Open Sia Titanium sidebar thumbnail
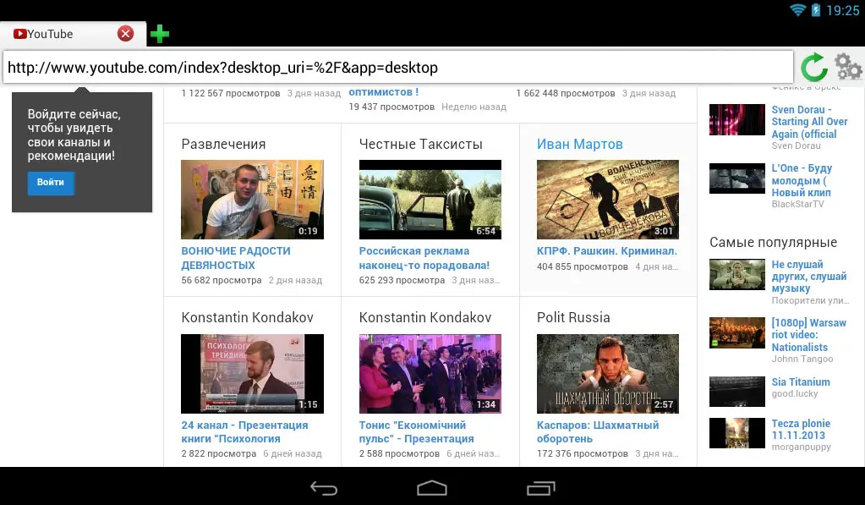Viewport: 865px width, 505px height. pos(737,392)
